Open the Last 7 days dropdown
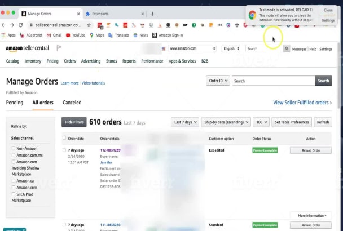Viewport: 343px width, 231px height. pos(185,122)
